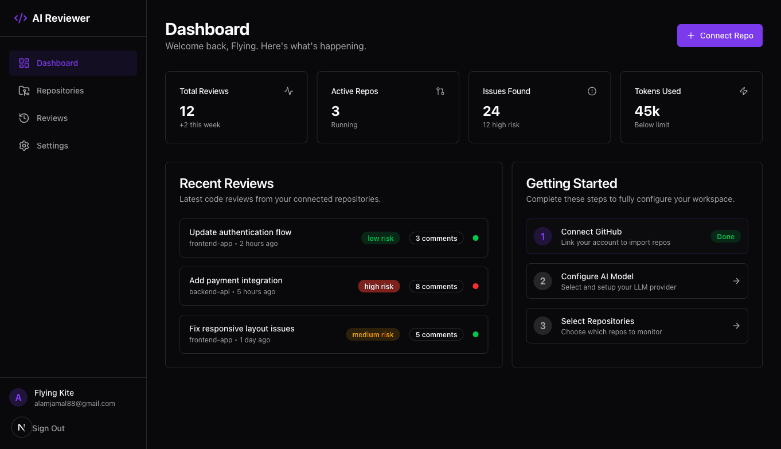Click the Getting Started heading

coord(572,183)
